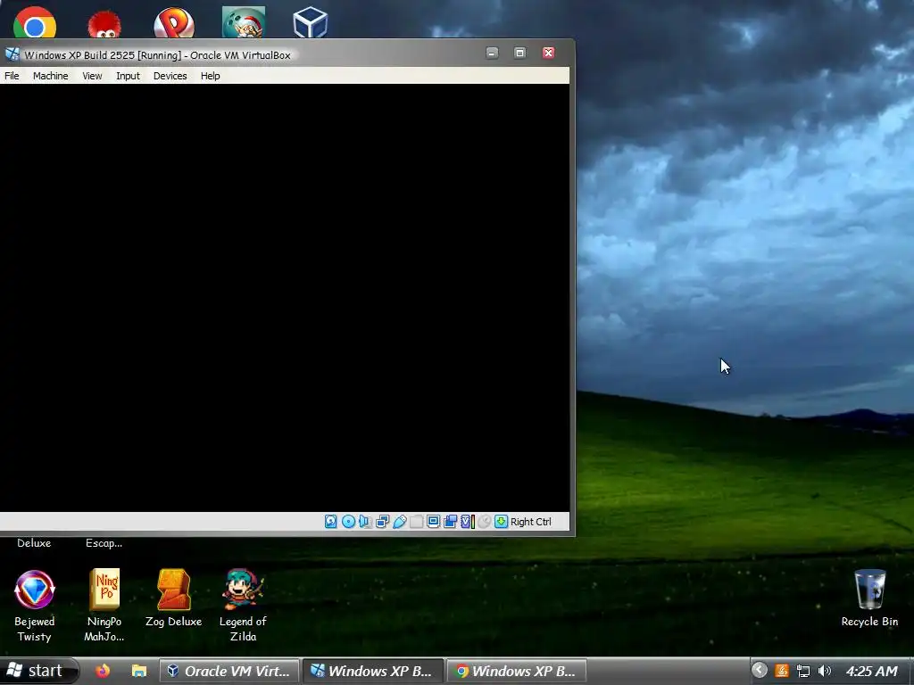Image resolution: width=914 pixels, height=685 pixels.
Task: Click the shared folders status icon
Action: 416,521
